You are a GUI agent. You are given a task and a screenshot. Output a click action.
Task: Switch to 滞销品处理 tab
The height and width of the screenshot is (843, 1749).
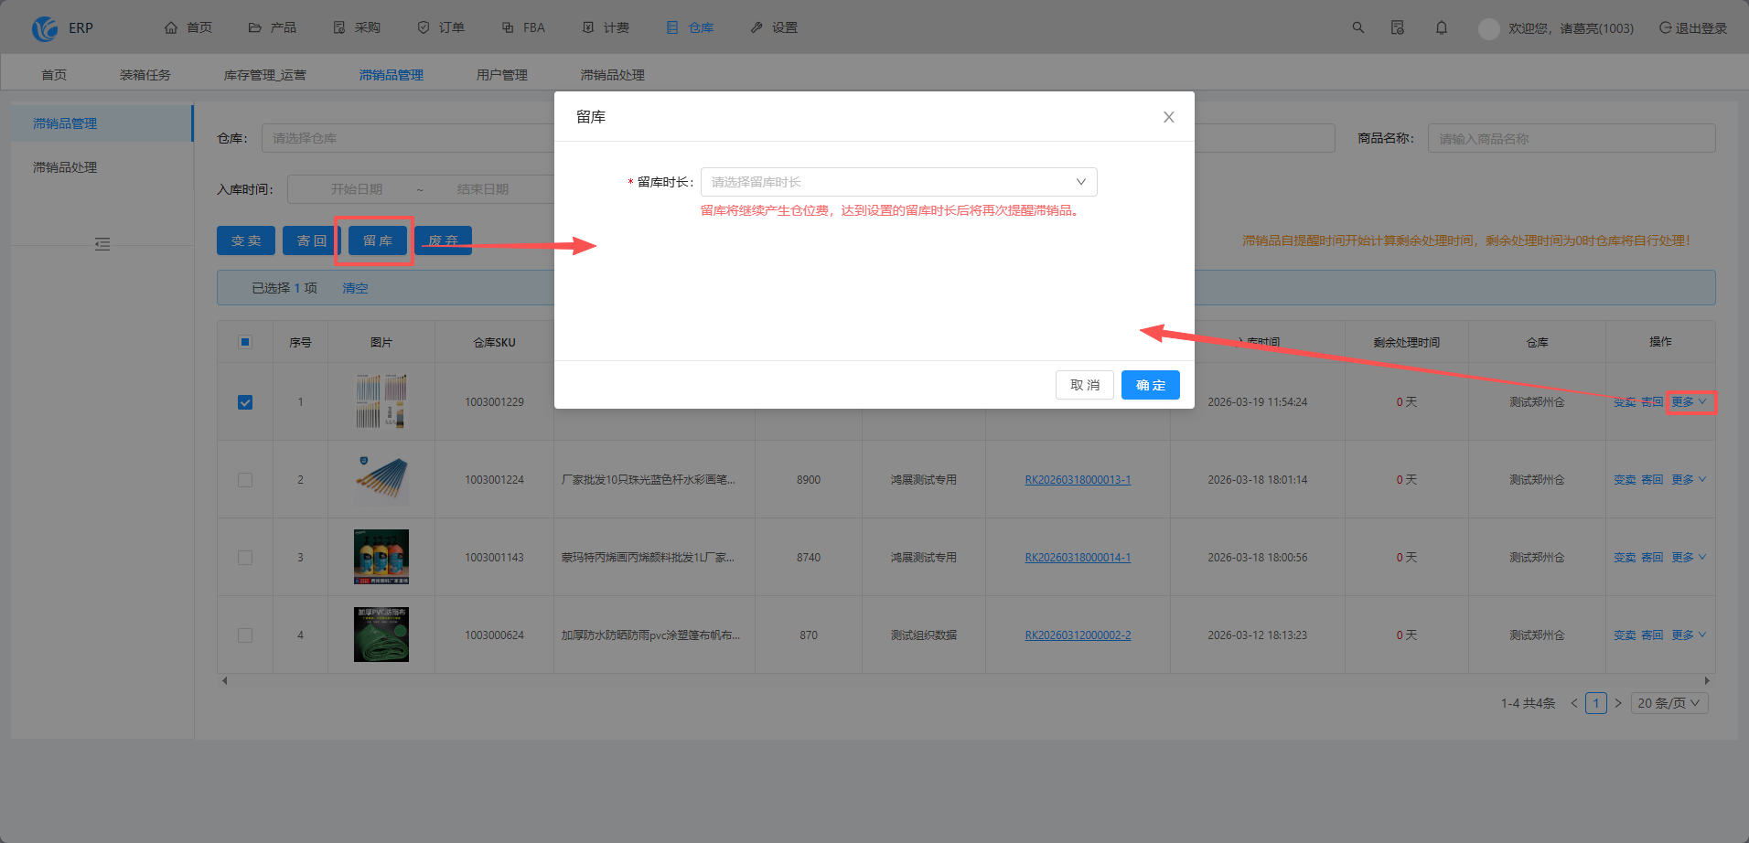point(613,75)
